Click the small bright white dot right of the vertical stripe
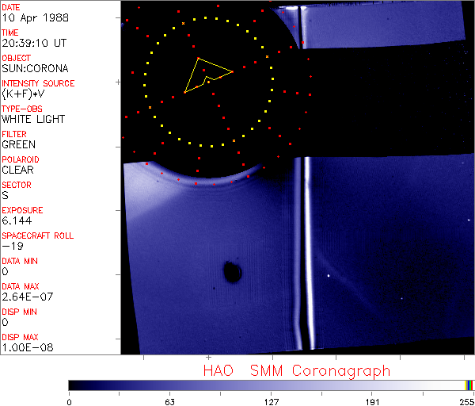The height and width of the screenshot is (406, 475). tap(329, 276)
